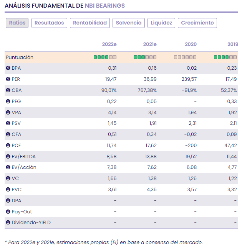The image size is (242, 249).
Task: Click the info icon next to BPA
Action: pyautogui.click(x=8, y=68)
